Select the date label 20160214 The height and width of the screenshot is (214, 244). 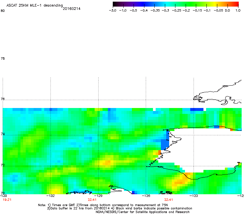tap(72, 9)
